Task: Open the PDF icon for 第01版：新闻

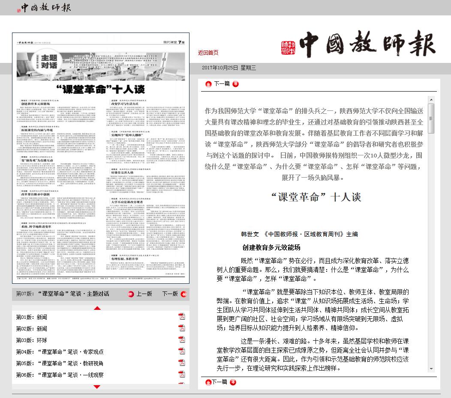Action: click(182, 316)
